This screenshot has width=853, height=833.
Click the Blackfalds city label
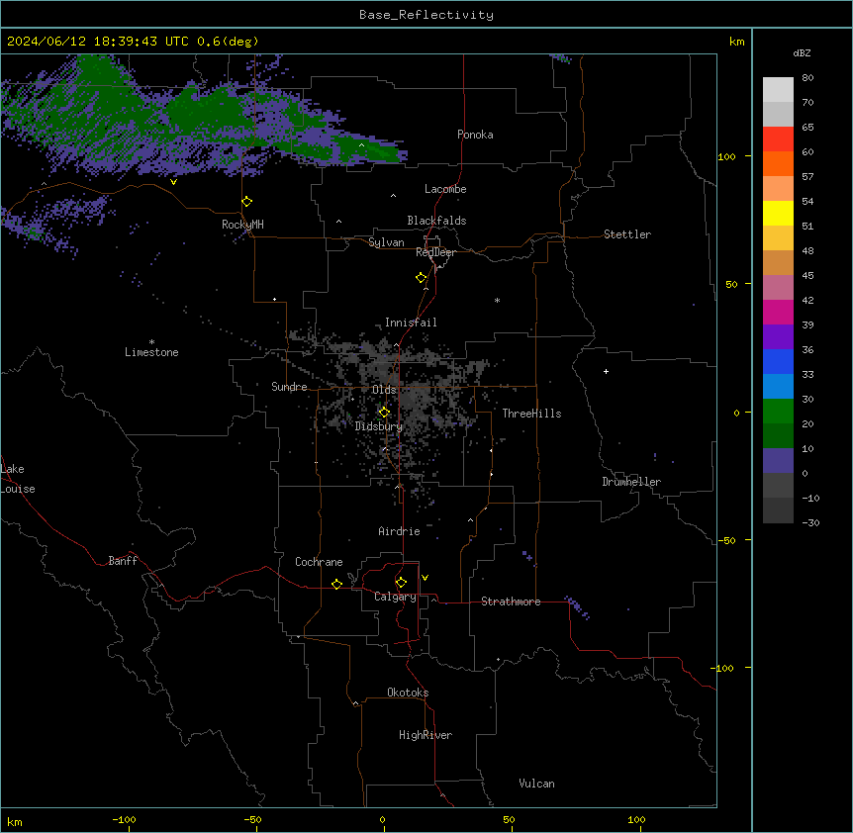(x=436, y=221)
